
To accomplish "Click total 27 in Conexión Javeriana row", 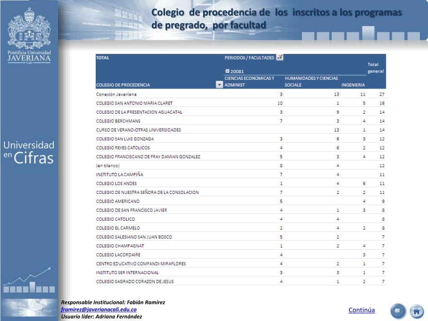I will [x=382, y=94].
